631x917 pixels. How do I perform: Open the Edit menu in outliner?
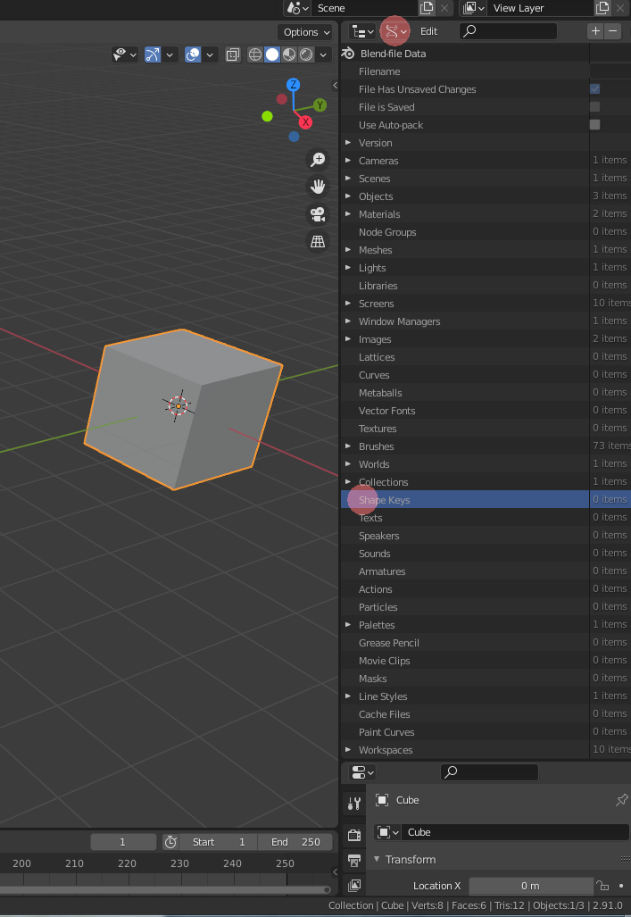tap(428, 31)
